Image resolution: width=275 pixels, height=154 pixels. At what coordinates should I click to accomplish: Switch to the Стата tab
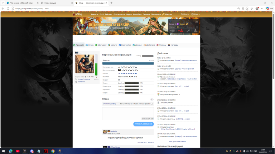pyautogui.click(x=90, y=45)
